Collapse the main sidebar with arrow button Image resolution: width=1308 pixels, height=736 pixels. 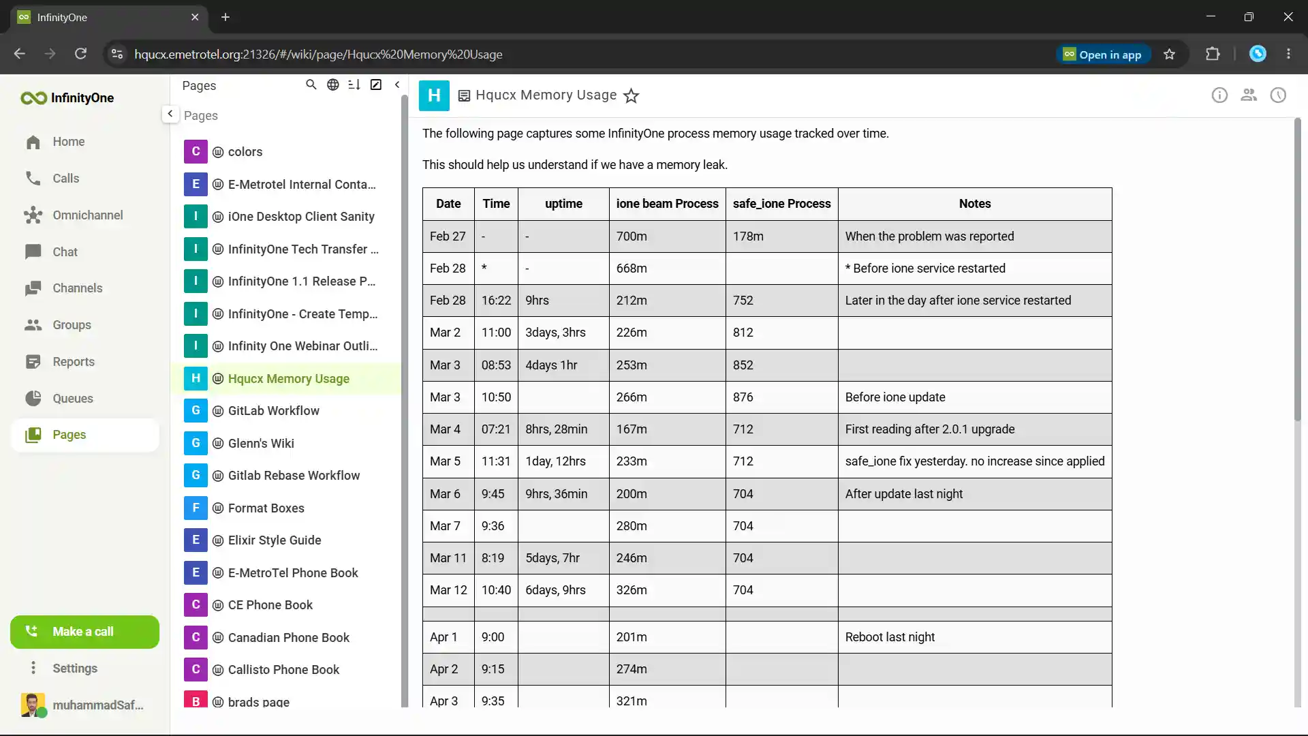(170, 114)
